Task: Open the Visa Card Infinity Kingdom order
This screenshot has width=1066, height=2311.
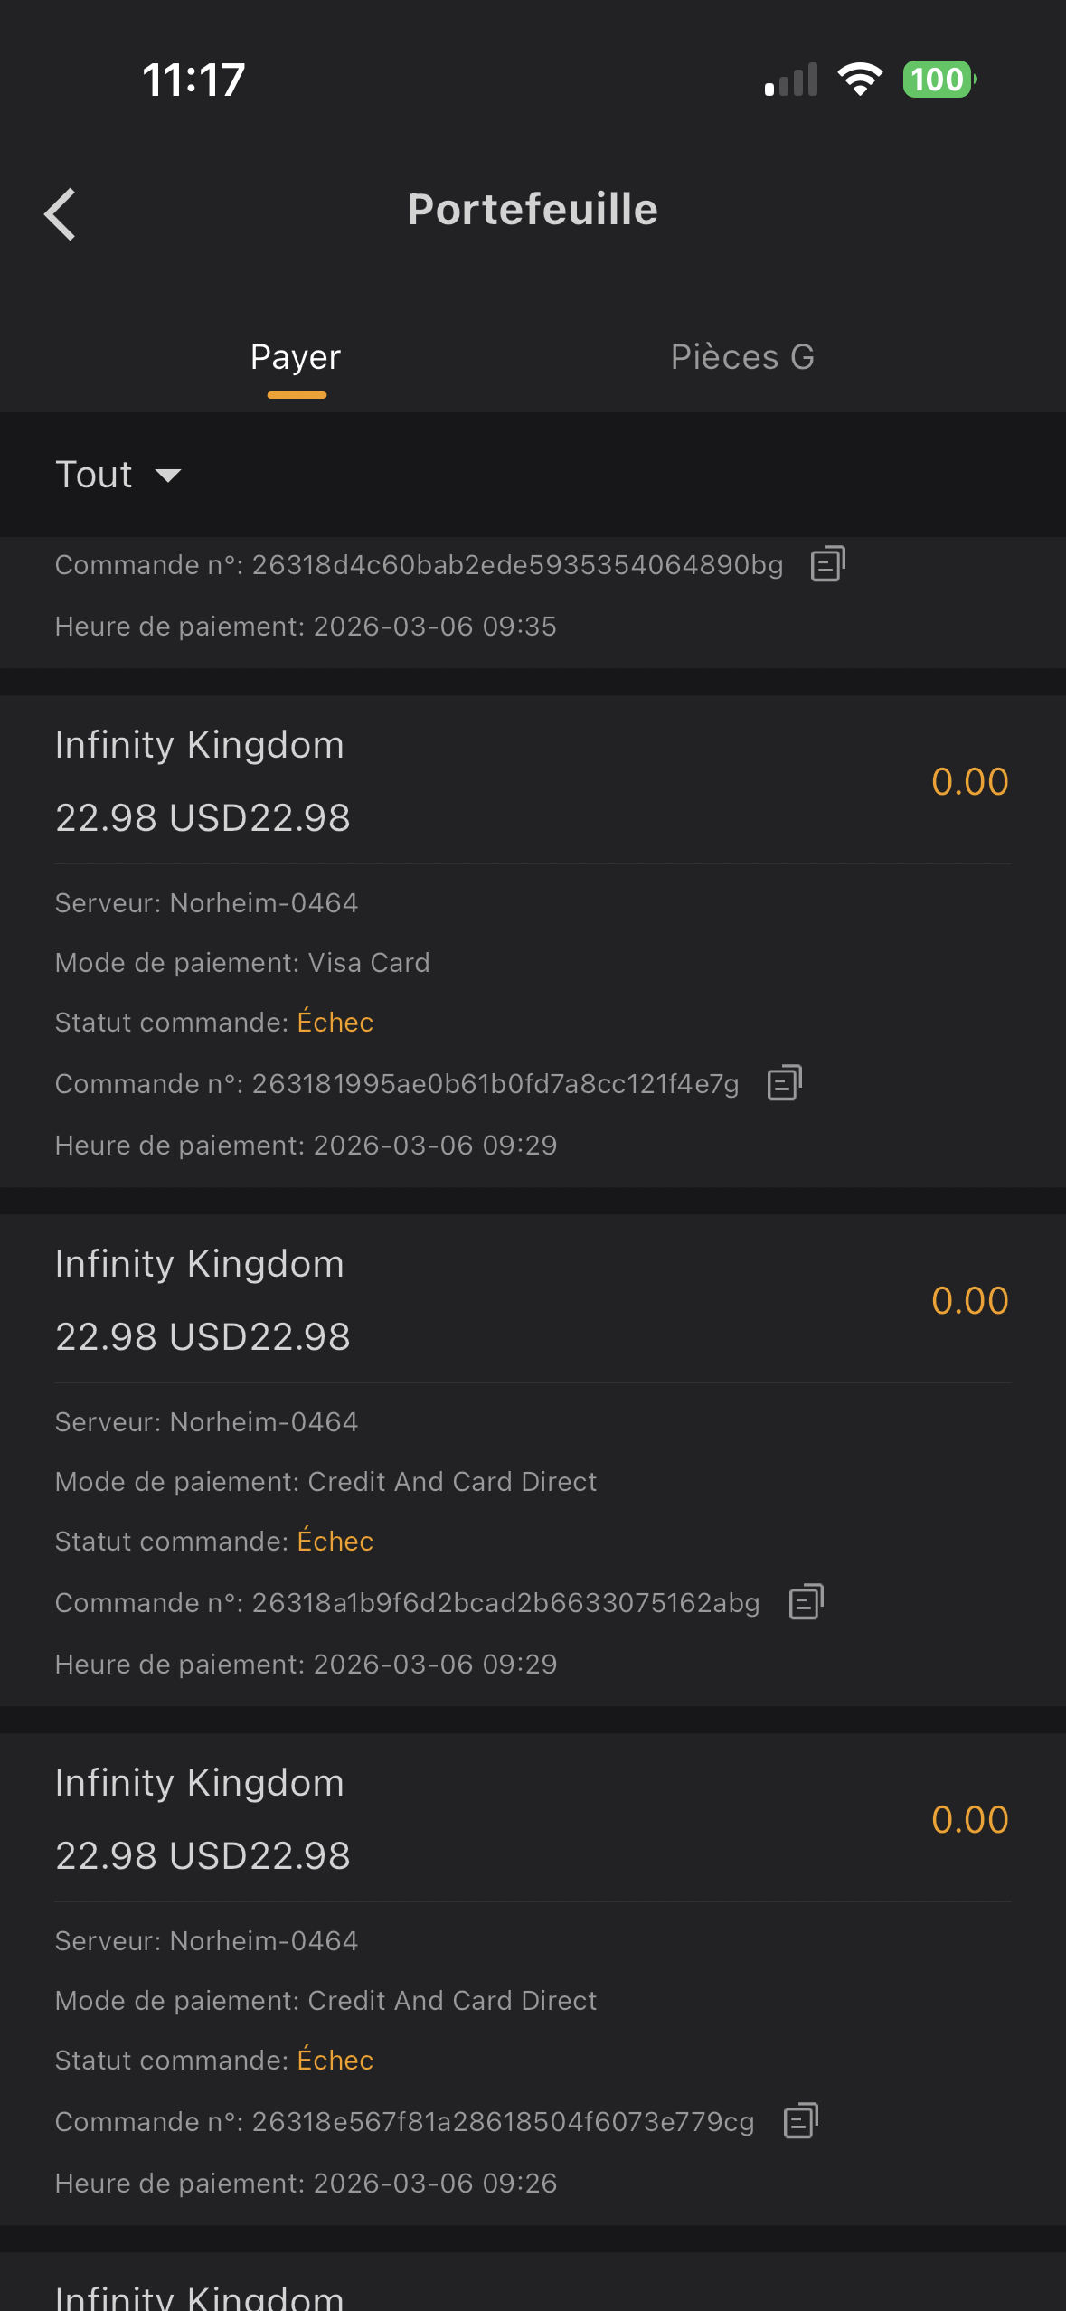Action: click(199, 745)
